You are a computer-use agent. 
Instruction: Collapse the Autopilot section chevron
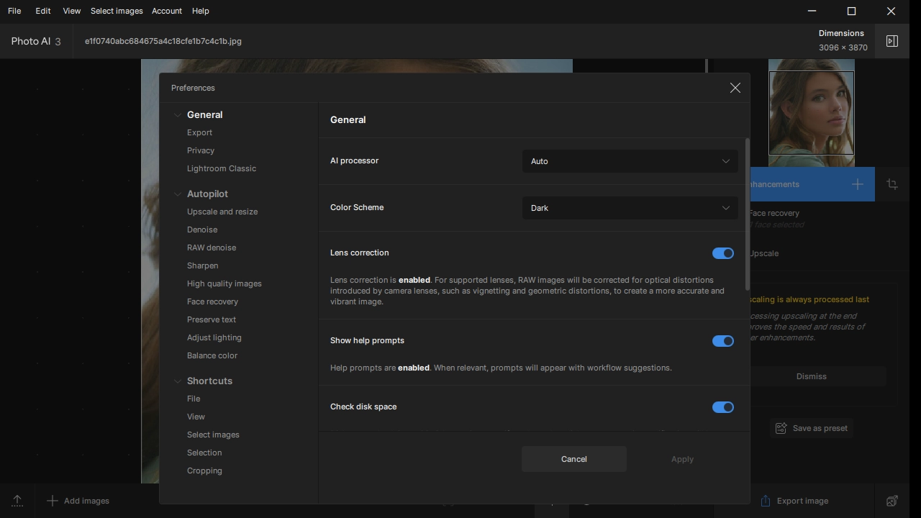coord(178,194)
